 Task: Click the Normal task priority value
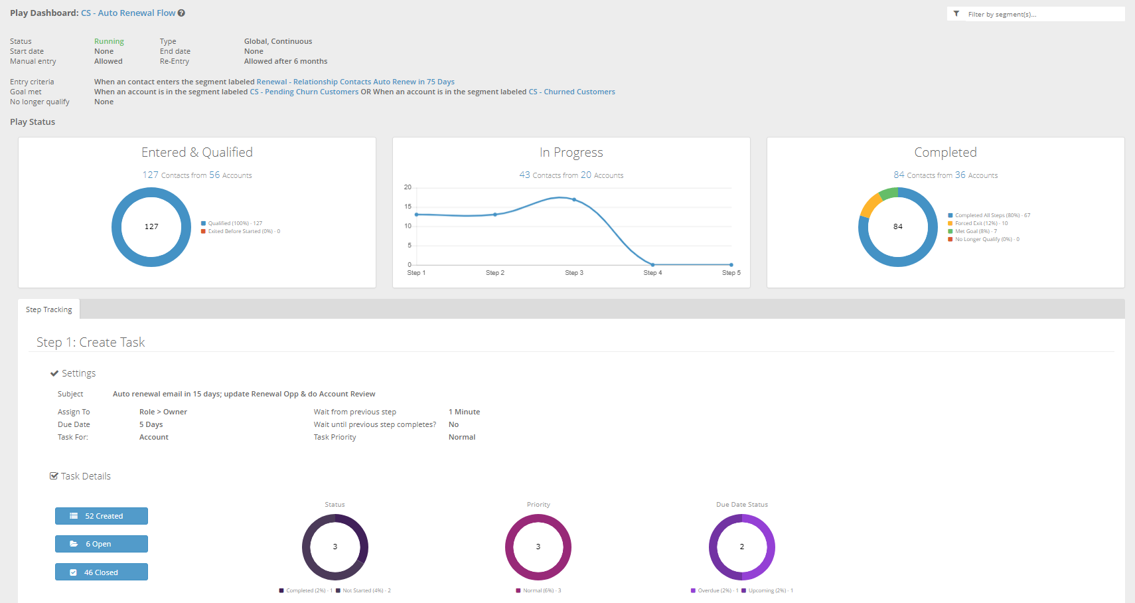pos(462,437)
